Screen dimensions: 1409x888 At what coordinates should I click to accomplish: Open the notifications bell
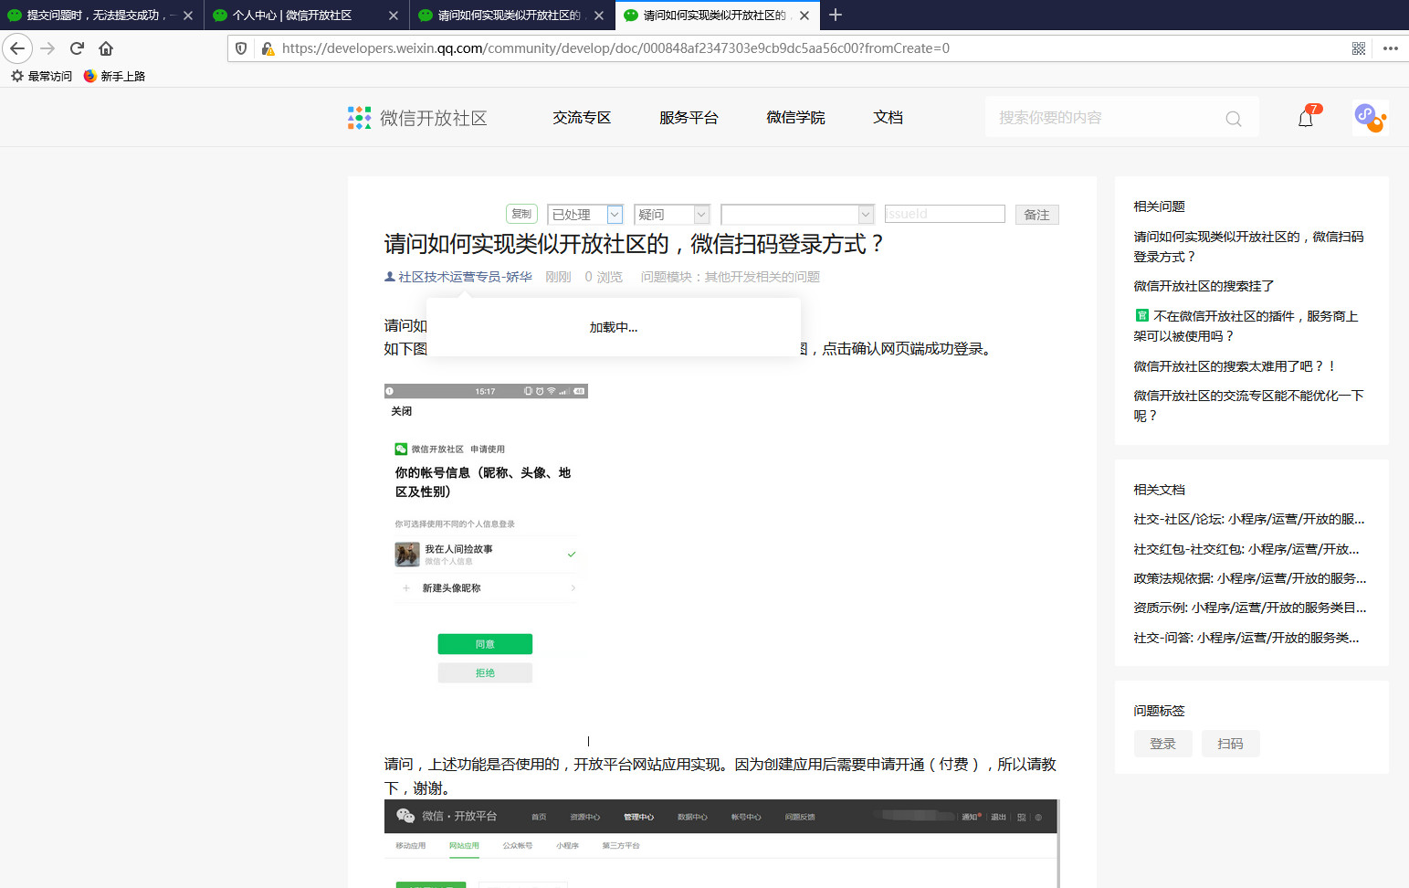1306,118
